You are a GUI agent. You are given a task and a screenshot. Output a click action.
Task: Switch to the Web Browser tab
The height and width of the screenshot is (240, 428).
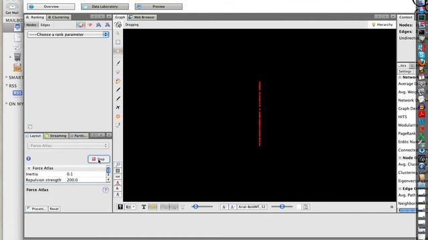[x=142, y=17]
